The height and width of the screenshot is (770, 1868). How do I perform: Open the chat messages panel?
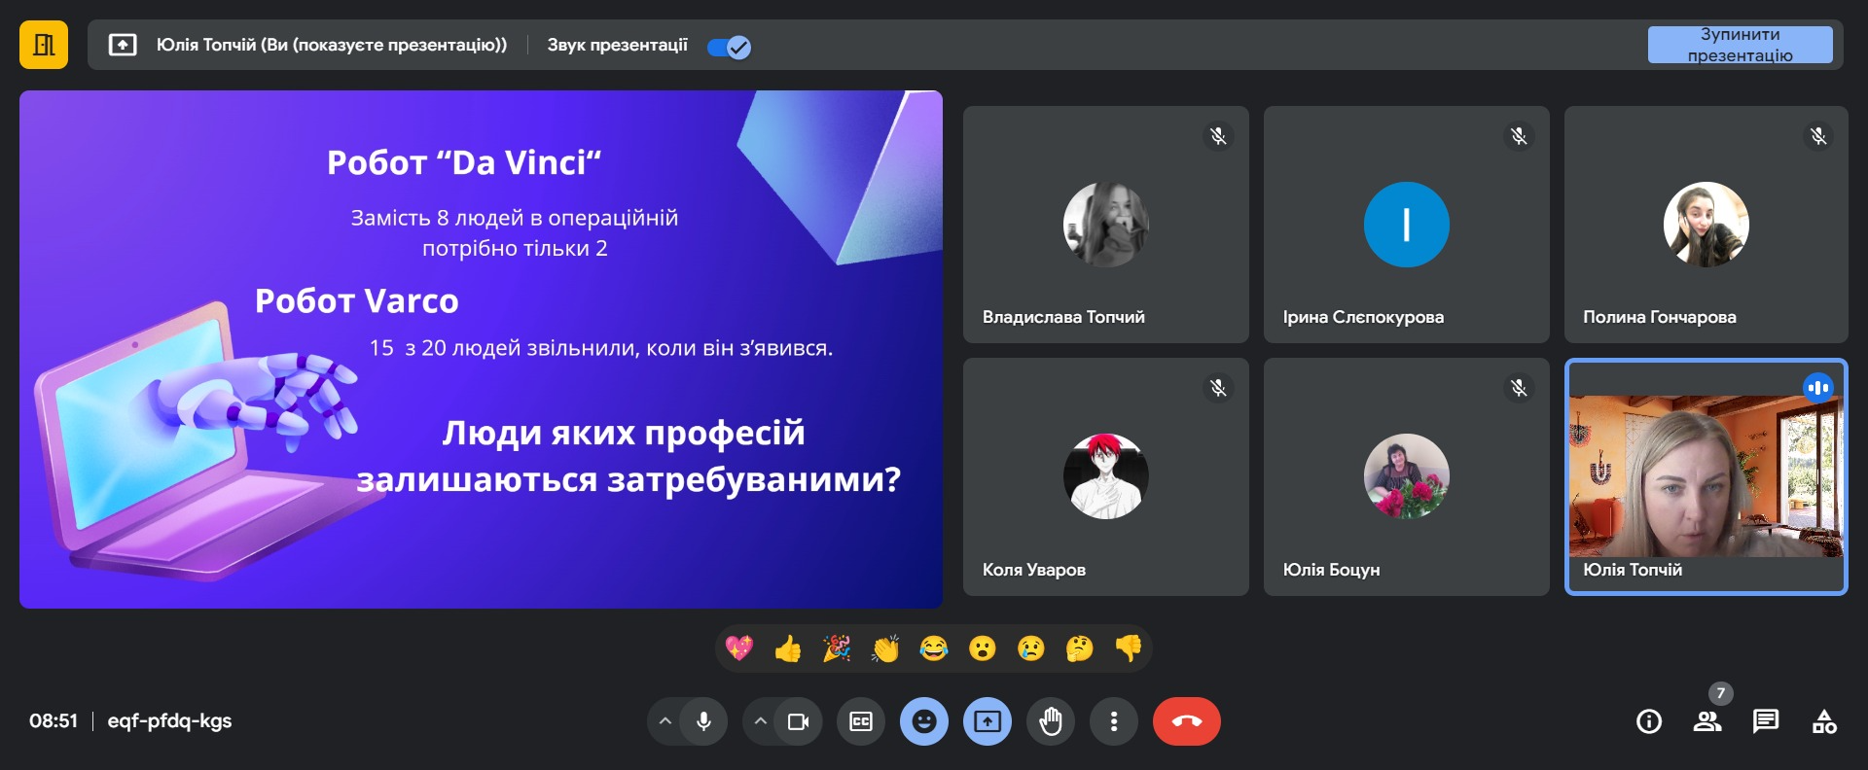1766,721
